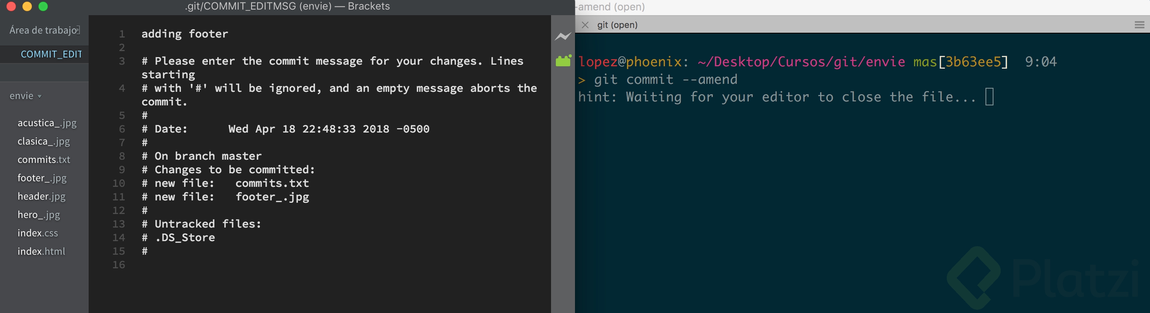
Task: Select COMMIT_EDIT in working files
Action: [x=52, y=54]
